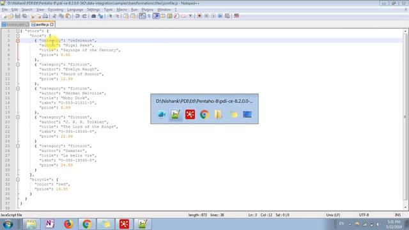
Task: Collapse the Evelyn Waugh book fold
Action: point(18,65)
